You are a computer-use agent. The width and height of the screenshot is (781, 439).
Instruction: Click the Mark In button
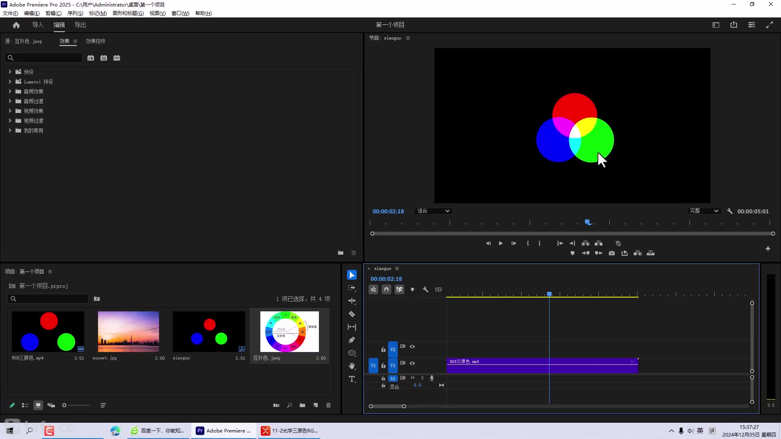pos(528,243)
